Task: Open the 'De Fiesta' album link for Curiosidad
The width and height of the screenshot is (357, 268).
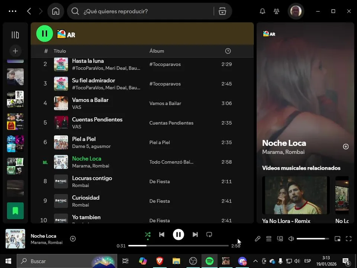Action: pyautogui.click(x=160, y=201)
